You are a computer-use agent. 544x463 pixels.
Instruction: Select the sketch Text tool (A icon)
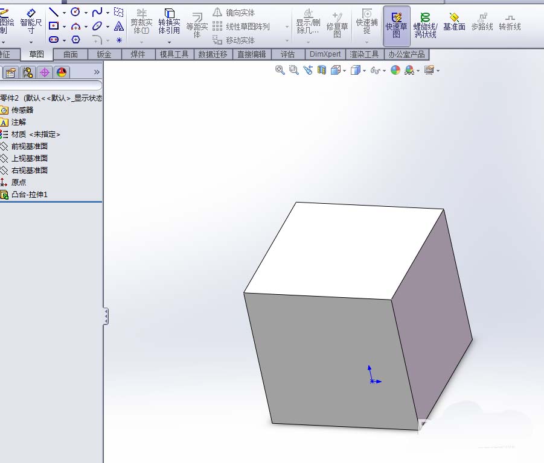[x=119, y=26]
